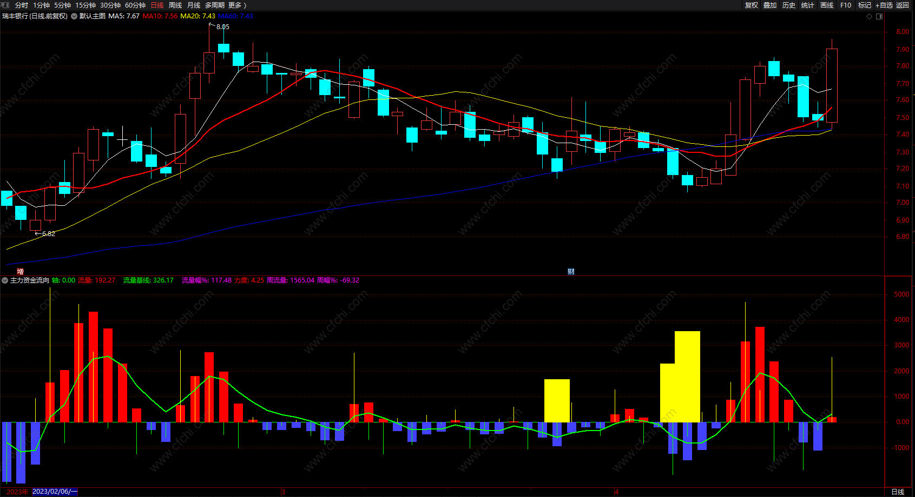Expand the 更多 timeframe options
This screenshot has height=497, width=915.
237,5
